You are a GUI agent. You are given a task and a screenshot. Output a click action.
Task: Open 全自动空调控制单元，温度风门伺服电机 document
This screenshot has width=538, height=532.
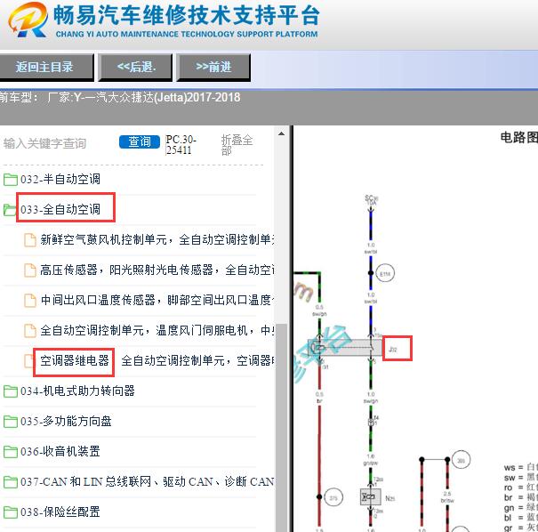(157, 330)
